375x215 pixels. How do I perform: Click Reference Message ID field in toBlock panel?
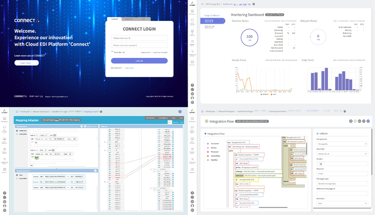(x=342, y=194)
